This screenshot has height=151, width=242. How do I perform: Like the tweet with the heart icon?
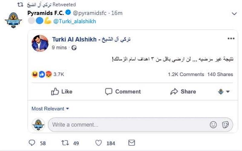pos(99,143)
